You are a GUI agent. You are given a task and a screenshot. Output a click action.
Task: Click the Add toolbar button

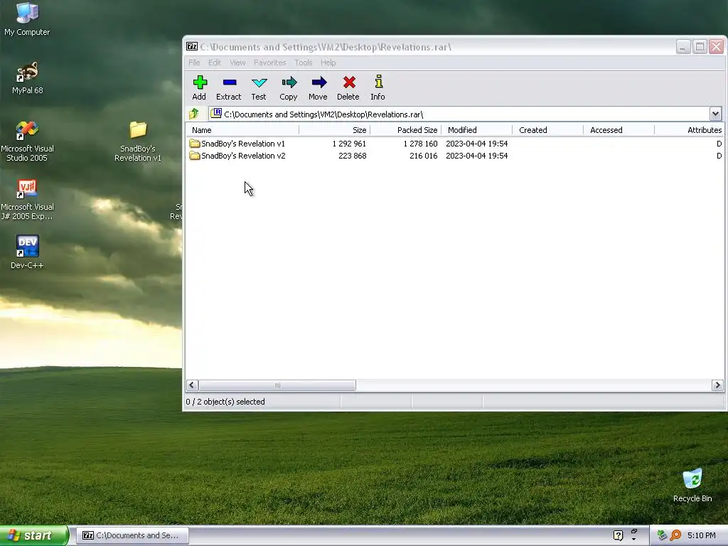[199, 87]
